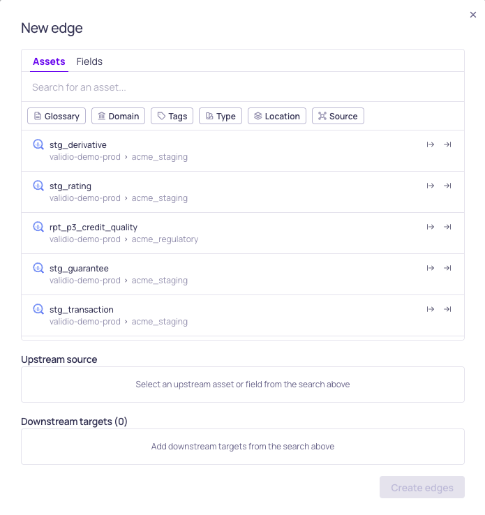The image size is (485, 515).
Task: Set stg_derivative as upstream source icon
Action: tap(430, 144)
